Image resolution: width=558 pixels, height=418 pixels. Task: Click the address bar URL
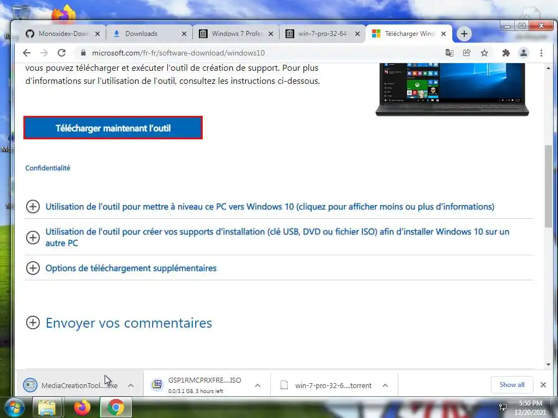pos(178,53)
